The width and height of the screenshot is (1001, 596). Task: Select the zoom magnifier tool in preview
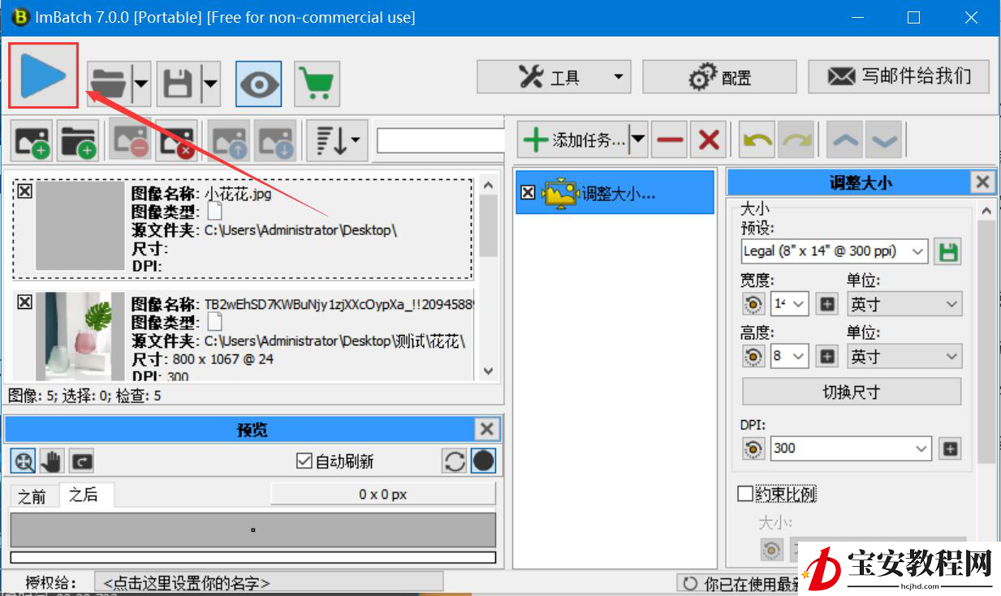pyautogui.click(x=24, y=461)
